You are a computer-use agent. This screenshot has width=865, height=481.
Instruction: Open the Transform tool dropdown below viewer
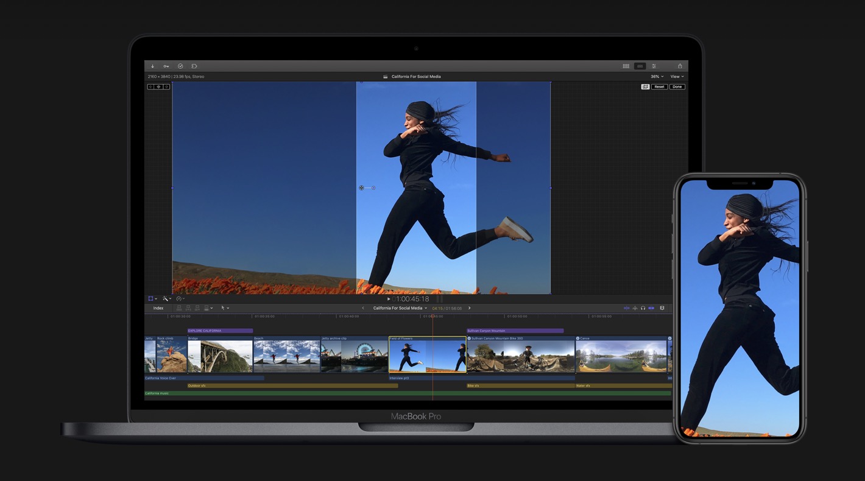tap(153, 299)
